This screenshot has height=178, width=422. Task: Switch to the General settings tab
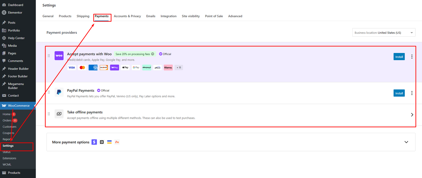(x=48, y=16)
